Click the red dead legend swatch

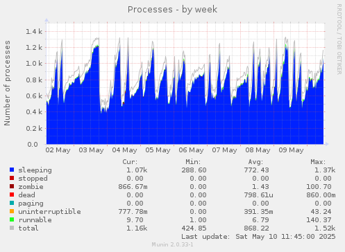[12, 195]
